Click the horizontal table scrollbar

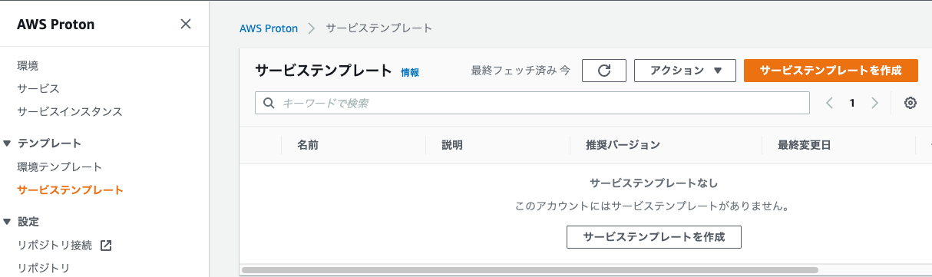pyautogui.click(x=530, y=270)
